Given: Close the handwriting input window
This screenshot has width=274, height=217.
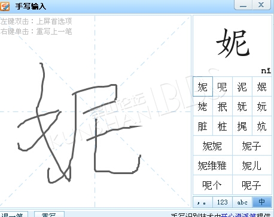Looking at the screenshot, I should point(261,5).
